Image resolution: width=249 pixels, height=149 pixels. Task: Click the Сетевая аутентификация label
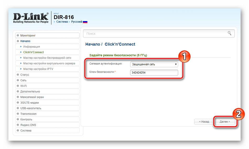coord(106,64)
